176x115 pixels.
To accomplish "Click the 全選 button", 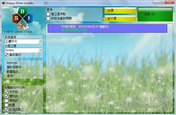I will click(120, 11).
